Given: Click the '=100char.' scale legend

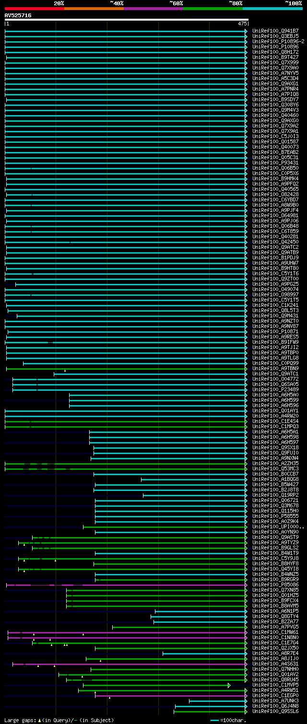Looking at the screenshot, I should 228,720.
